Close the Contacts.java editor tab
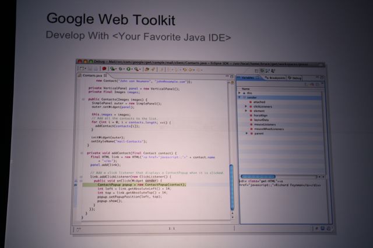This screenshot has width=373, height=248. pos(105,76)
